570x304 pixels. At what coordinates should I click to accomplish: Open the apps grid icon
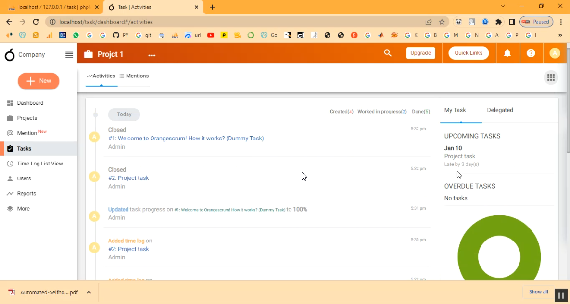(x=551, y=77)
